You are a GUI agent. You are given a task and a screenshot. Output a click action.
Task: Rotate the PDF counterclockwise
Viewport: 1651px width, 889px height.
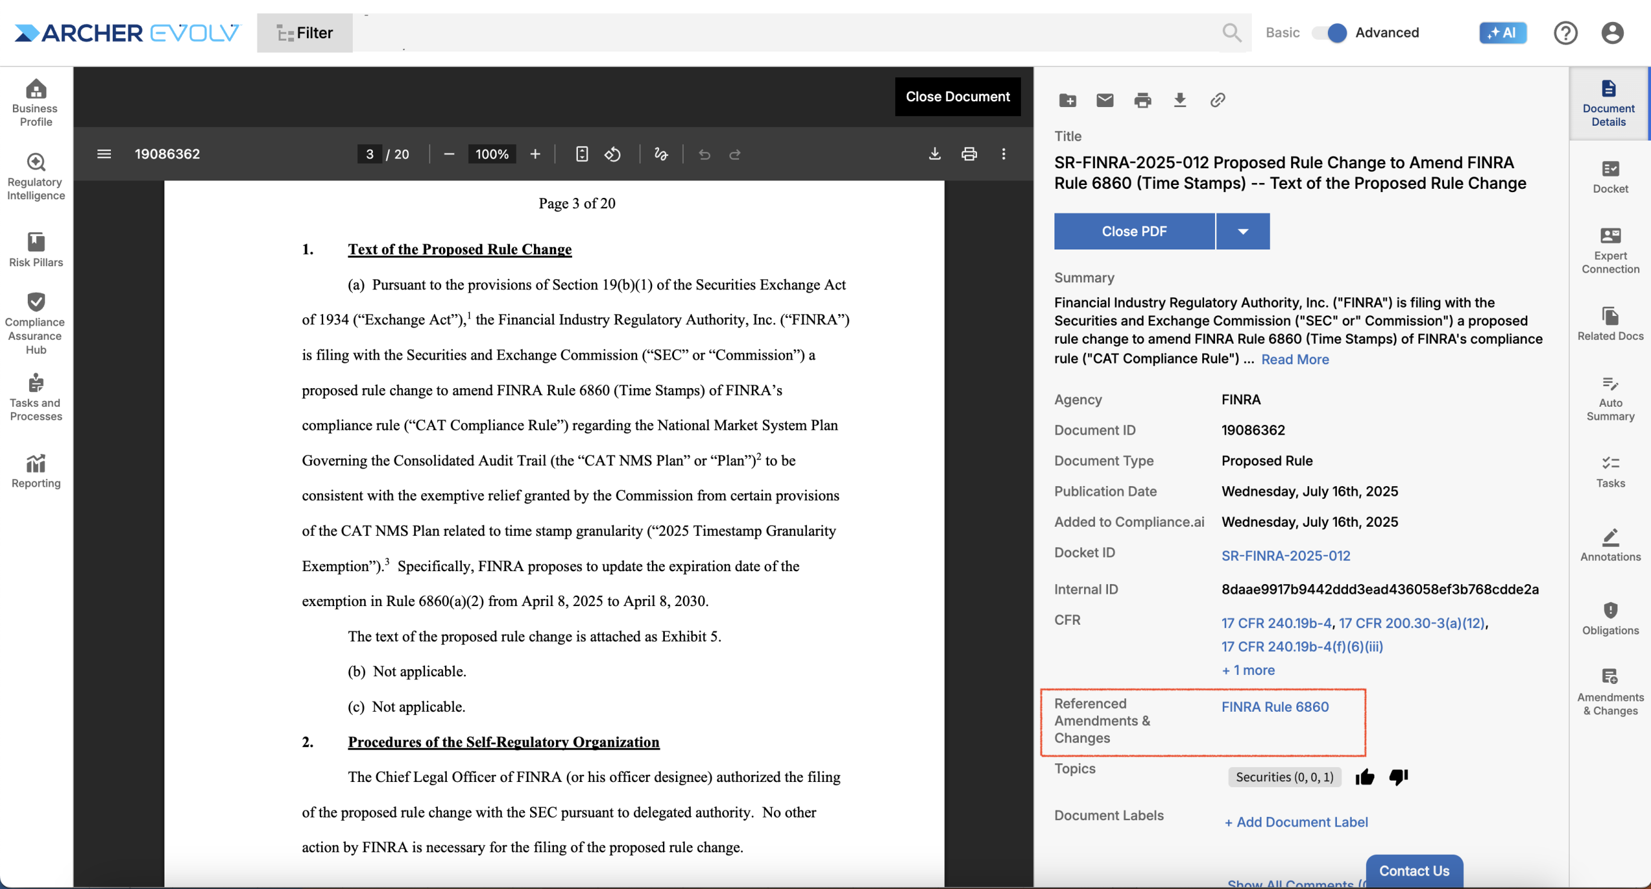coord(613,154)
